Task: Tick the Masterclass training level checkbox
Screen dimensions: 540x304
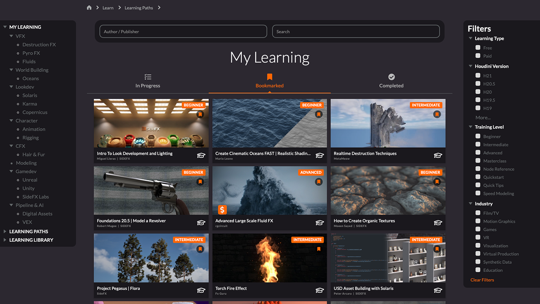Action: coord(478,161)
